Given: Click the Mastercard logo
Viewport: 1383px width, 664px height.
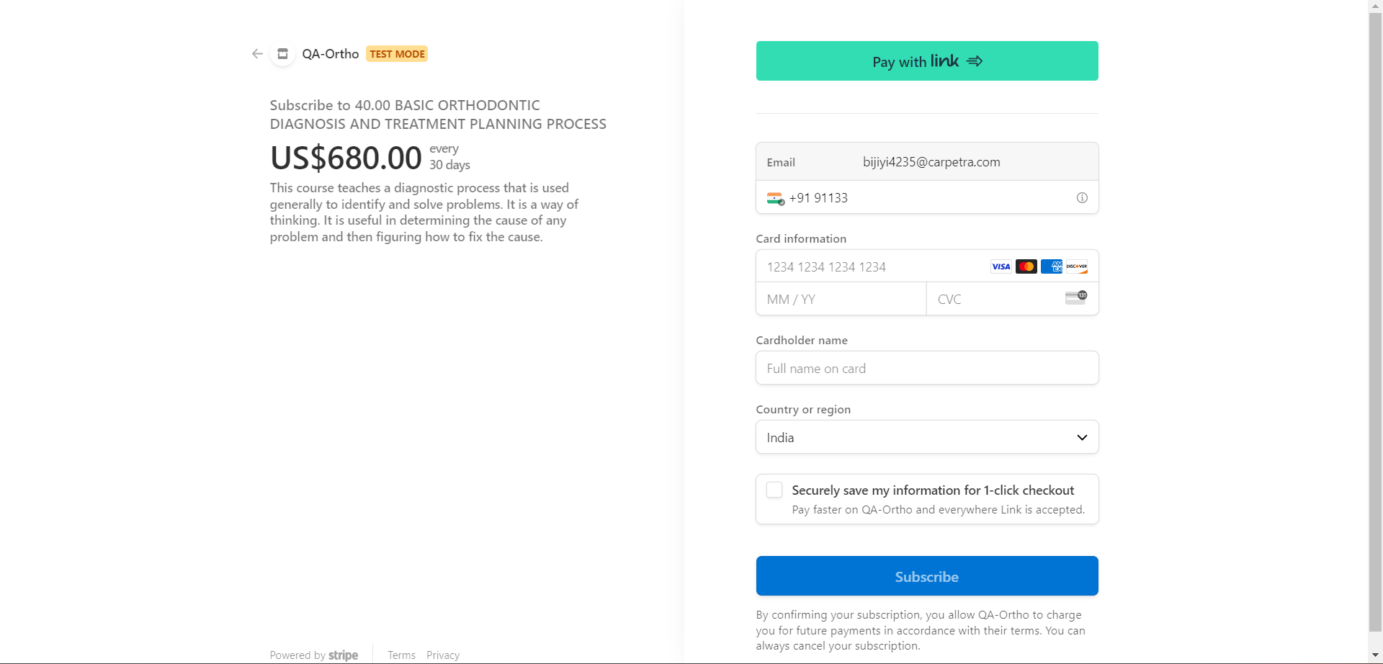Looking at the screenshot, I should [1026, 266].
